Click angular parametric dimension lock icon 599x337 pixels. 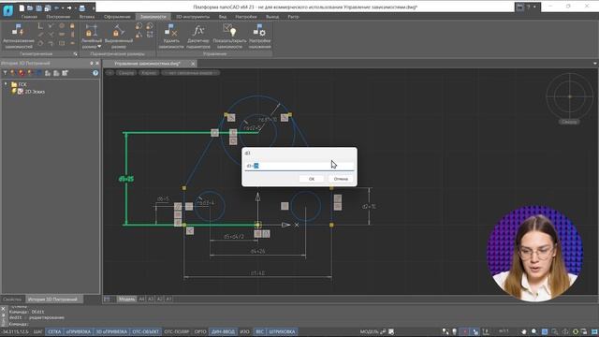click(139, 35)
